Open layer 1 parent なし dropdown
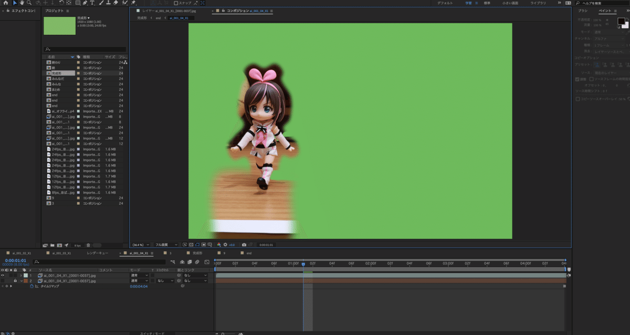 195,275
